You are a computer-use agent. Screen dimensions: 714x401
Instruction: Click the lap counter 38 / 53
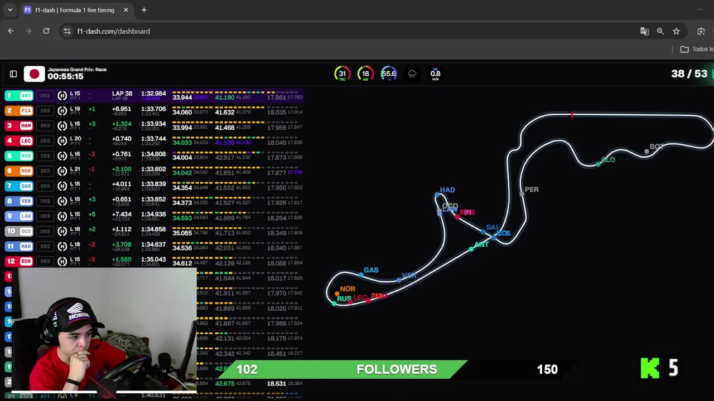point(689,74)
